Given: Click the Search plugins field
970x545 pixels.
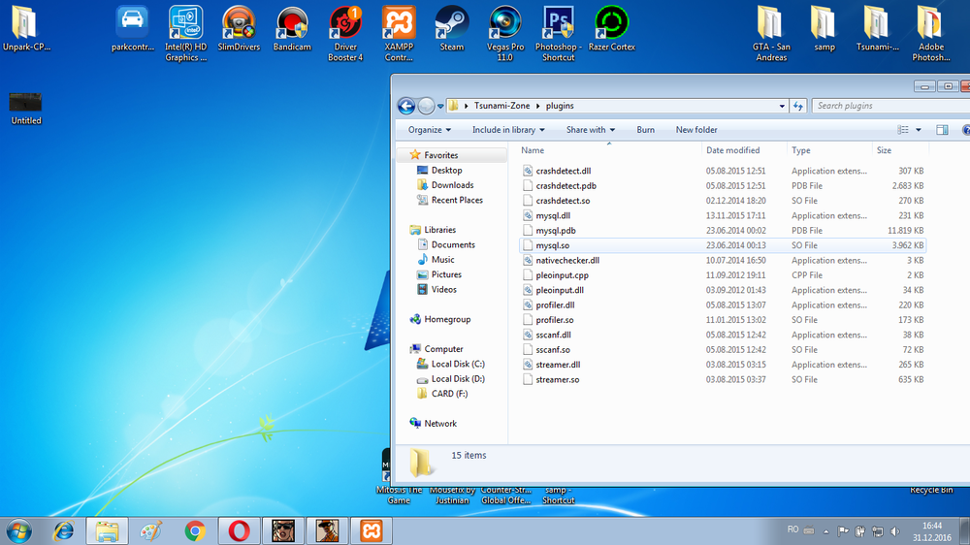Looking at the screenshot, I should coord(890,106).
